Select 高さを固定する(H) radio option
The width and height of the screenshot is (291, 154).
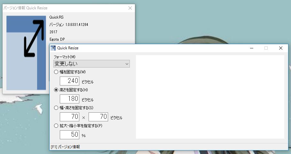(x=56, y=90)
